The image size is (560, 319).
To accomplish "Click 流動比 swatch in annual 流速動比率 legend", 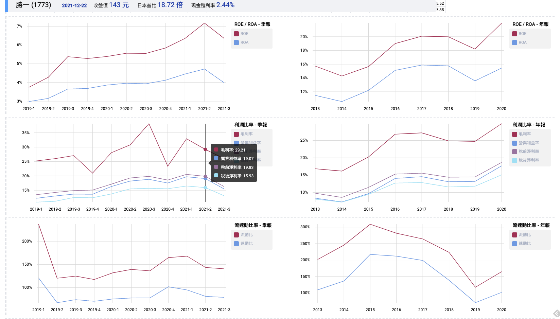I will pyautogui.click(x=514, y=235).
